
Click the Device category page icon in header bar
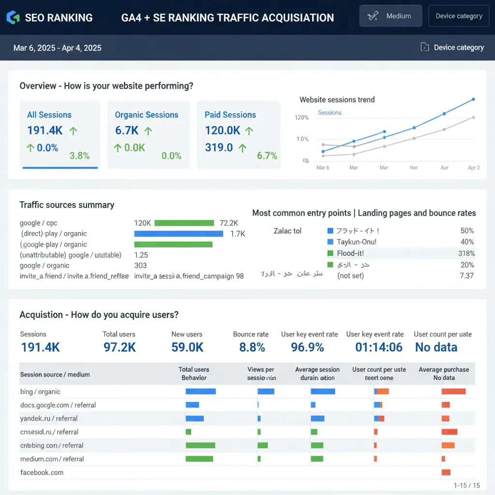[x=425, y=47]
